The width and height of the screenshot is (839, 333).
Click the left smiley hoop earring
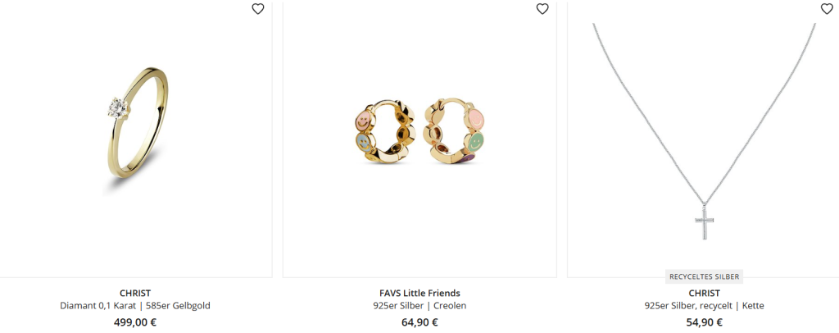click(x=385, y=131)
